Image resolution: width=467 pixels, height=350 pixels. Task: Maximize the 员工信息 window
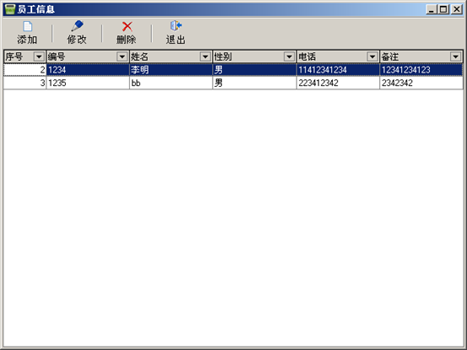pyautogui.click(x=443, y=9)
